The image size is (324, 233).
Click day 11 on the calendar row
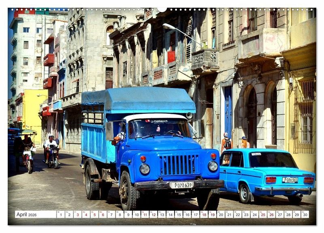point(145,214)
